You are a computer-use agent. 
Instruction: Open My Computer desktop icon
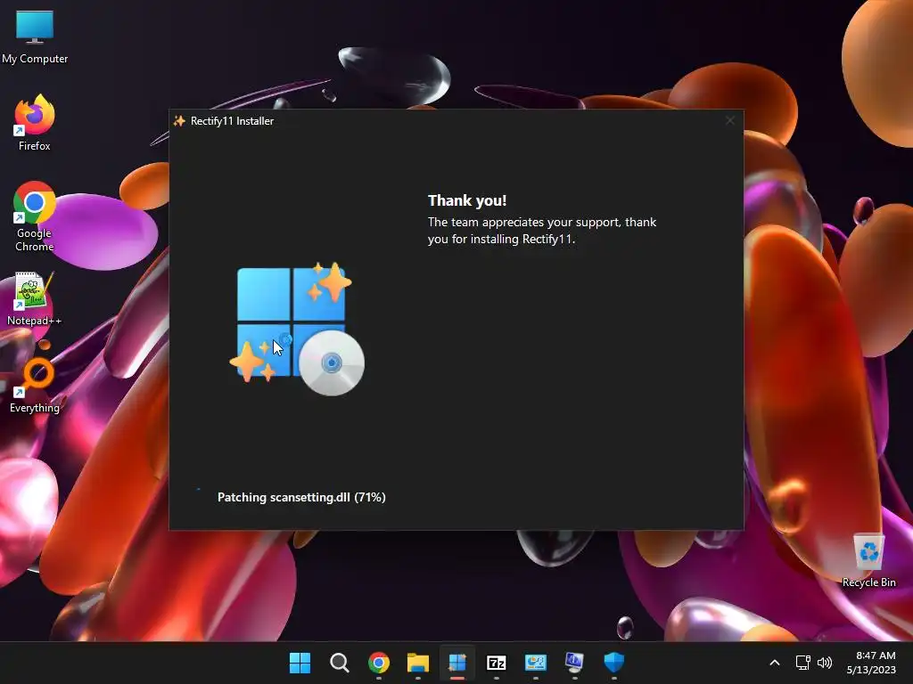tap(35, 36)
